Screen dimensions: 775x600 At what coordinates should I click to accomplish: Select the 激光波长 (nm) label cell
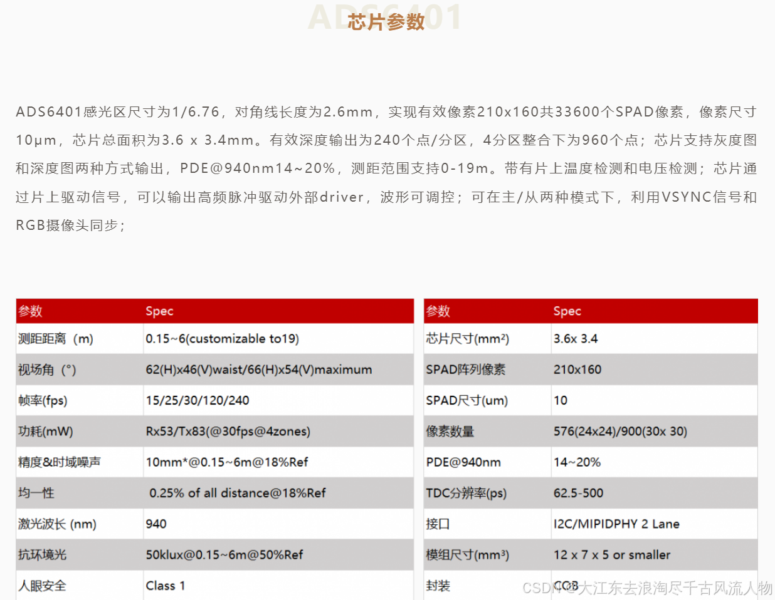coord(80,524)
